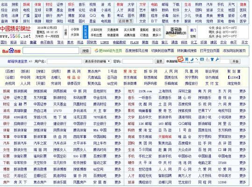Open 招商银行 in the 银行 row

[20, 124]
